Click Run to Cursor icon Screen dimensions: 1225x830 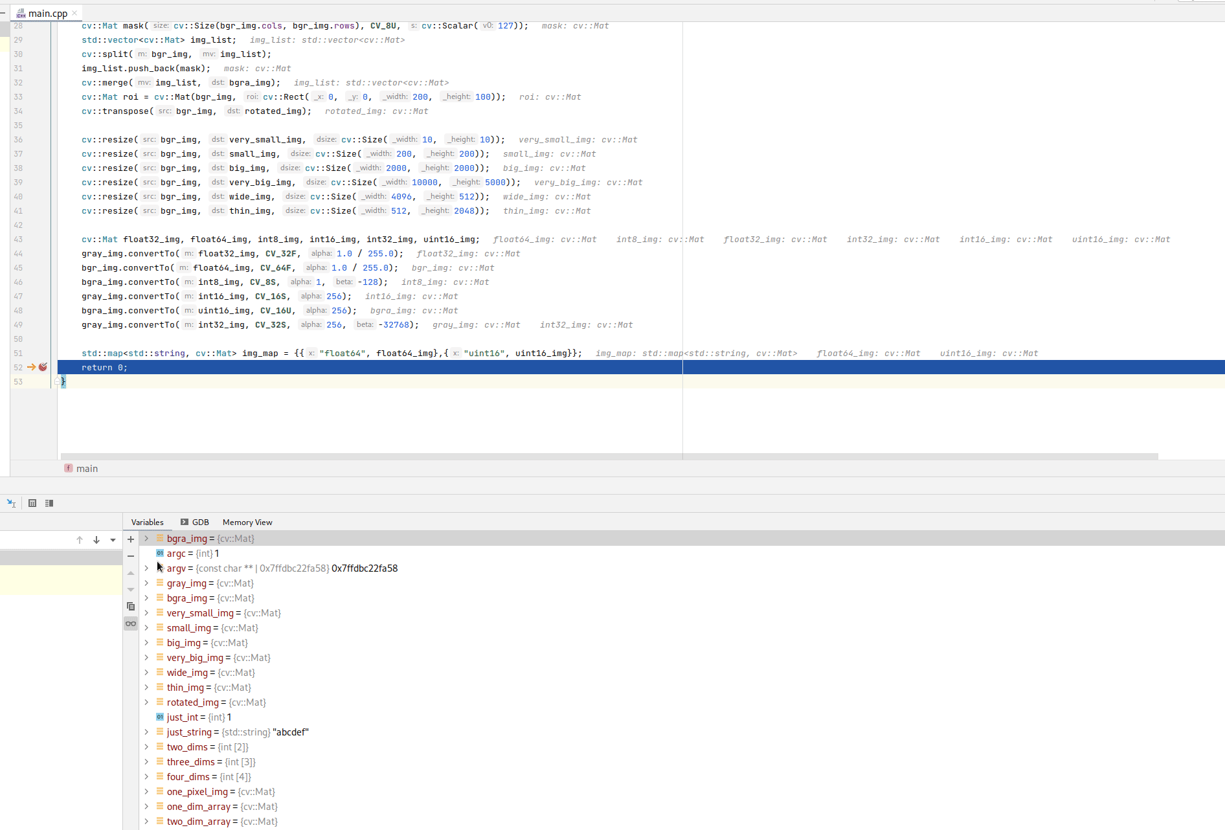(11, 503)
